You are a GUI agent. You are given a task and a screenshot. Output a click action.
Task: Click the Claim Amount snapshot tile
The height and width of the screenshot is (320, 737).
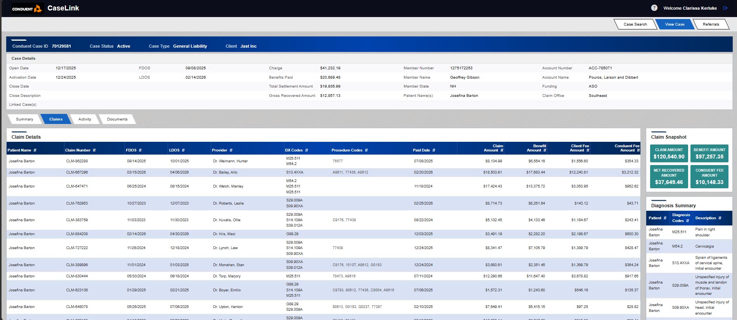pos(669,153)
